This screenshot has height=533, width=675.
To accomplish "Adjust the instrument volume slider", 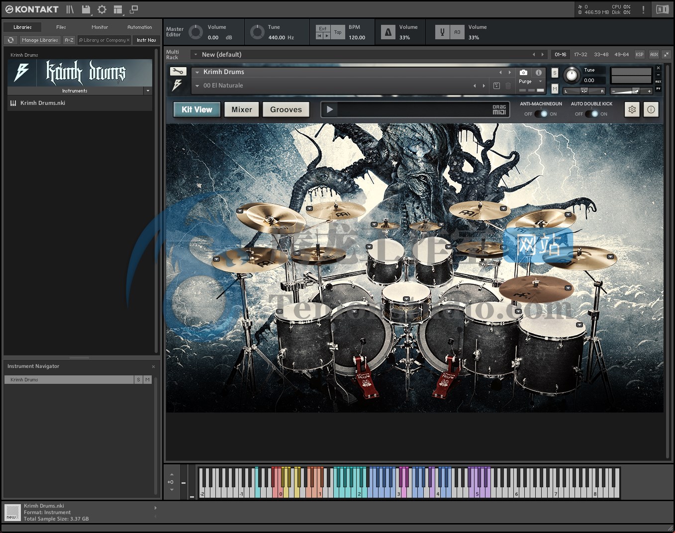I will (x=632, y=91).
